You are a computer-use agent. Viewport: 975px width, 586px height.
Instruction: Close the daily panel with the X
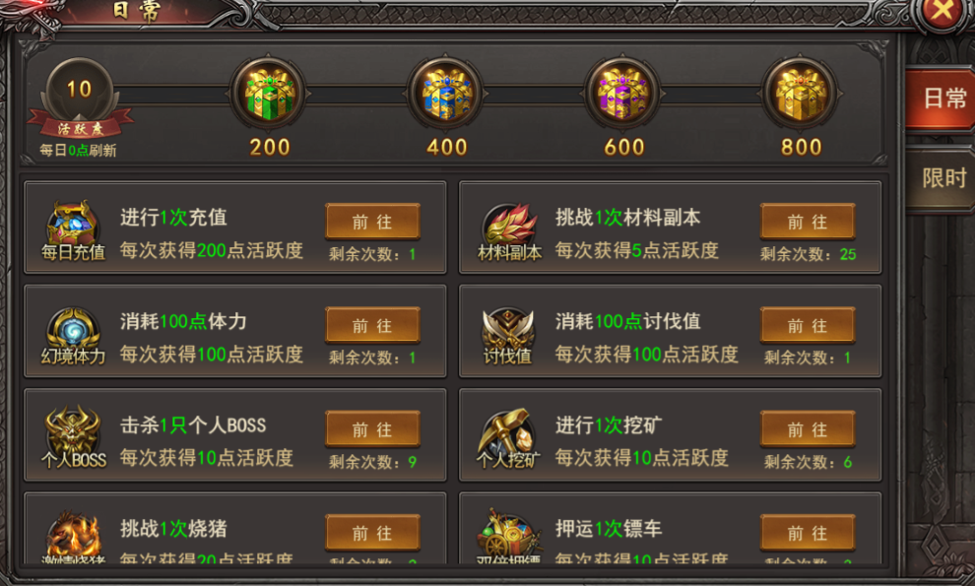[x=942, y=13]
